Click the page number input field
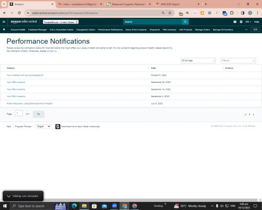 click(x=19, y=113)
